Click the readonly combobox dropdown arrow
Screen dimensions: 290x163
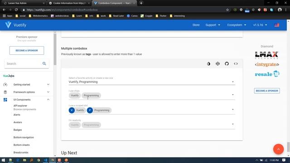tap(233, 124)
